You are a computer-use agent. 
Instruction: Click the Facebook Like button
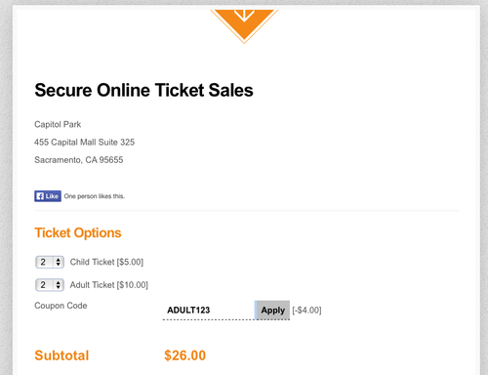(x=48, y=196)
